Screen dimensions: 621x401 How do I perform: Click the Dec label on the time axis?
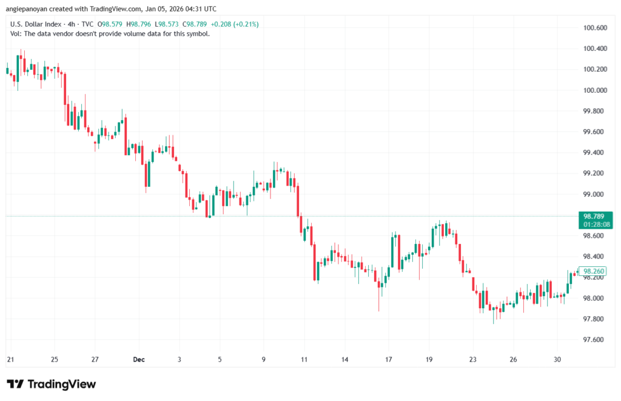pos(138,359)
